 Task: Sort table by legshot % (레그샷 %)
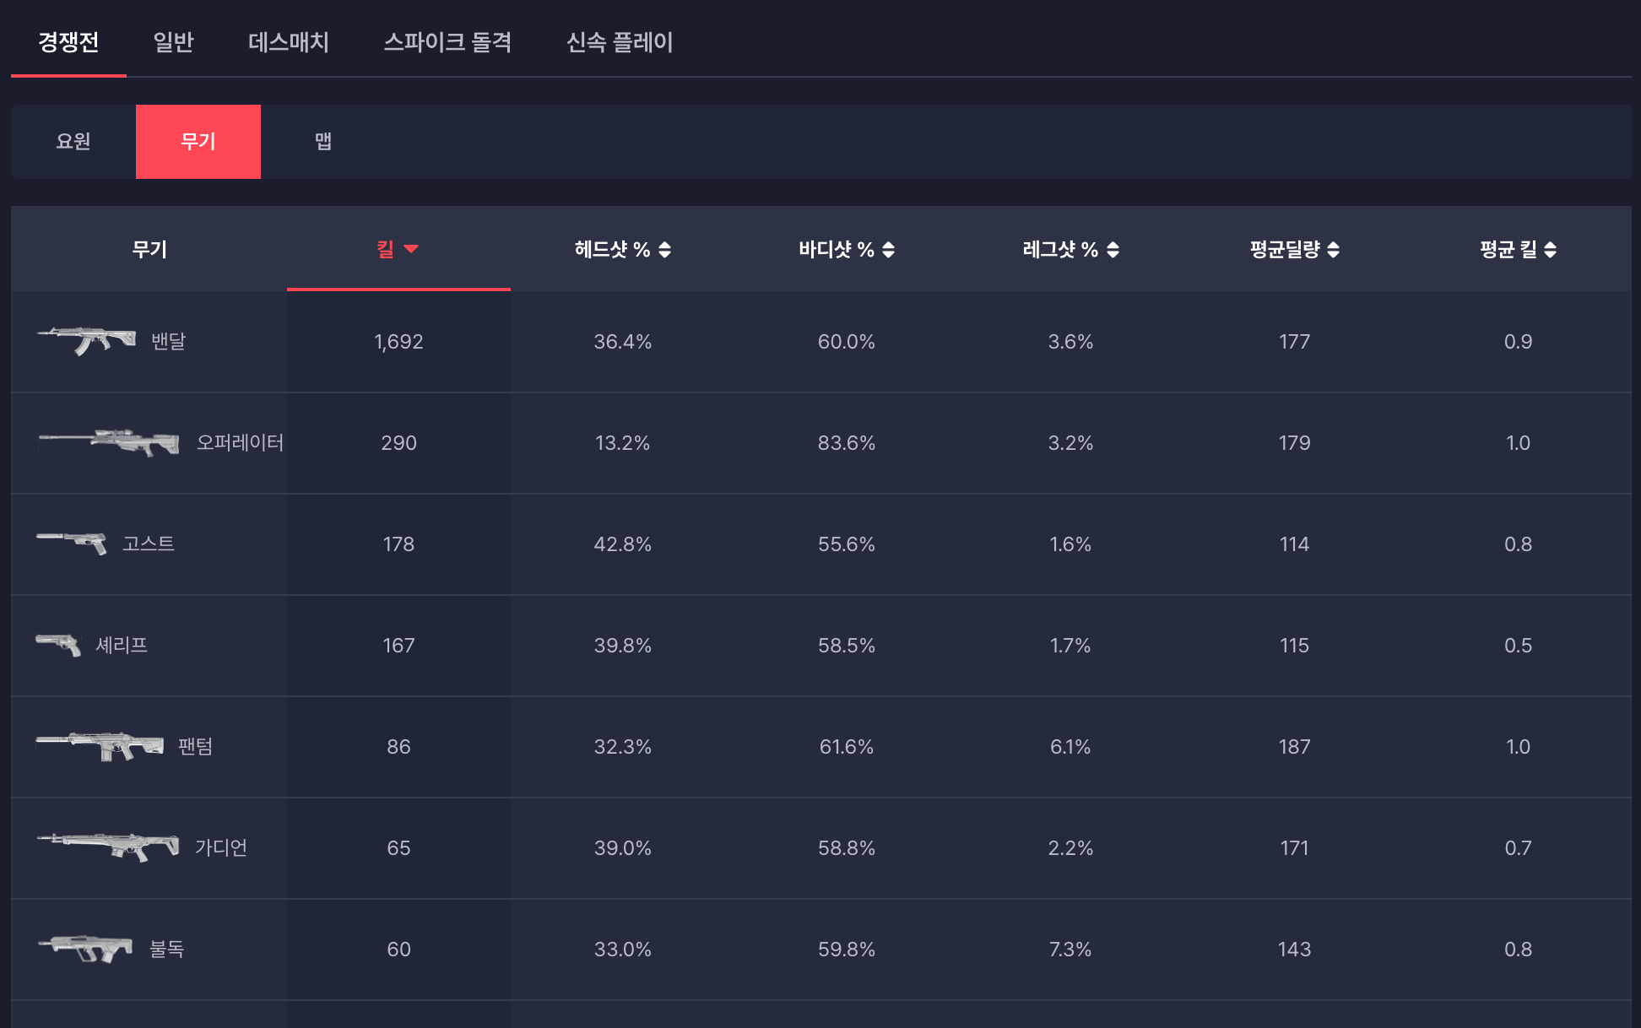pyautogui.click(x=1070, y=250)
